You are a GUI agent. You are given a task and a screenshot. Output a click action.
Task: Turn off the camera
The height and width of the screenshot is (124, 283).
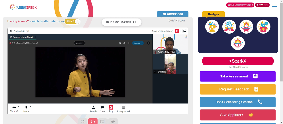coord(14,109)
